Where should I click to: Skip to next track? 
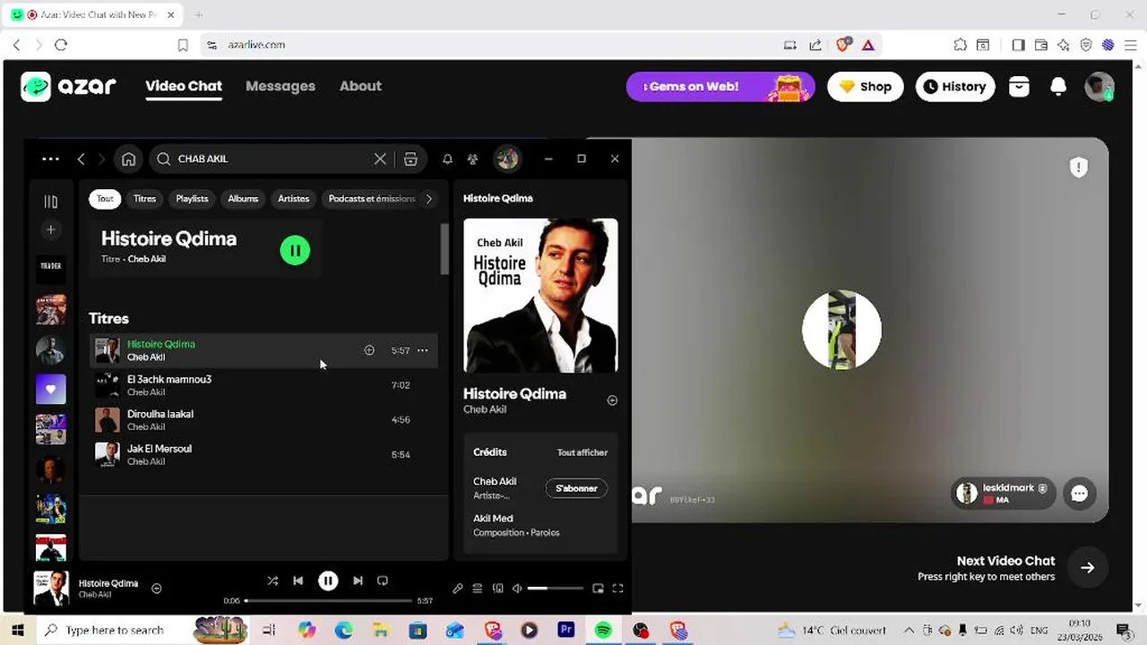pos(358,580)
